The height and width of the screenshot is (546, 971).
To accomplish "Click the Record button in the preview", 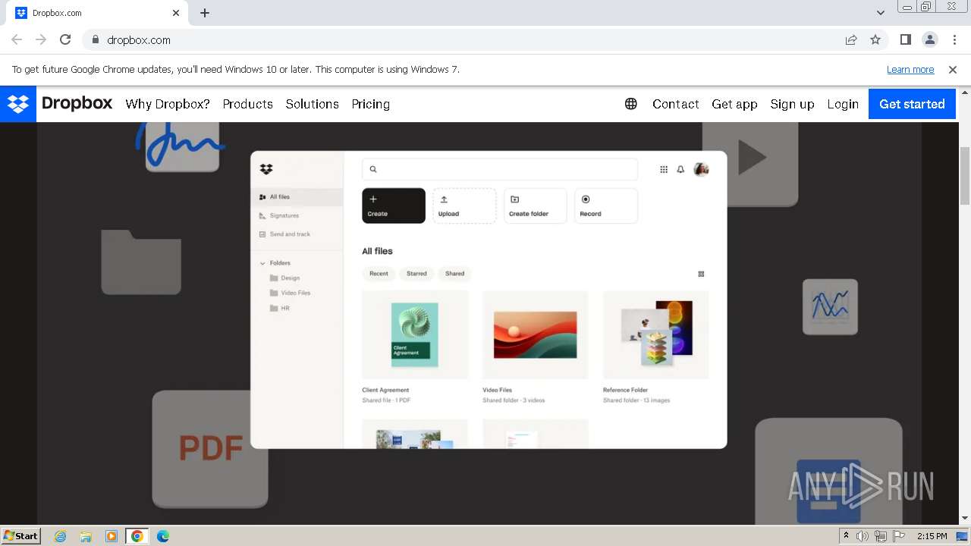I will pos(606,206).
